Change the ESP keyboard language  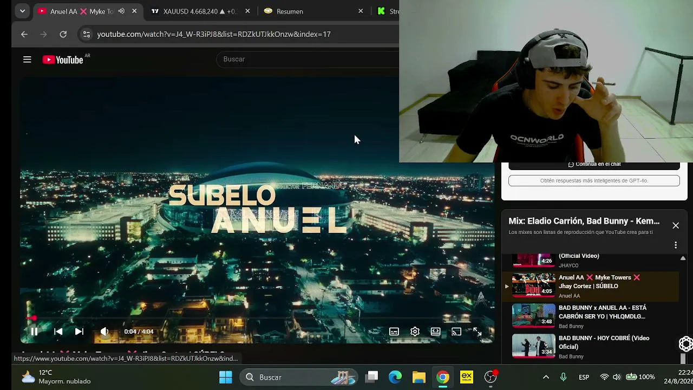click(x=584, y=377)
